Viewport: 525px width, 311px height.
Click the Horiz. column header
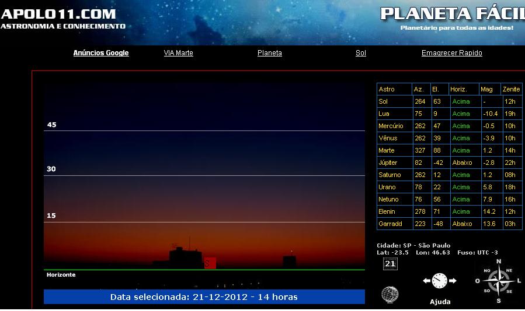point(458,89)
